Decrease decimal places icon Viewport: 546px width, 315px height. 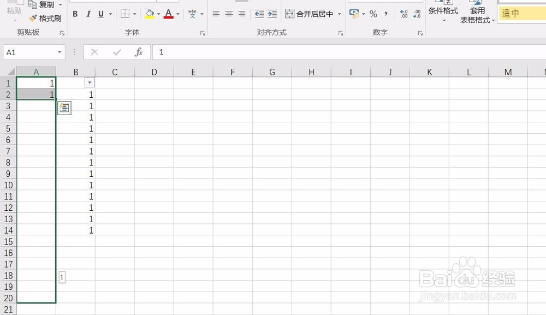click(x=417, y=14)
